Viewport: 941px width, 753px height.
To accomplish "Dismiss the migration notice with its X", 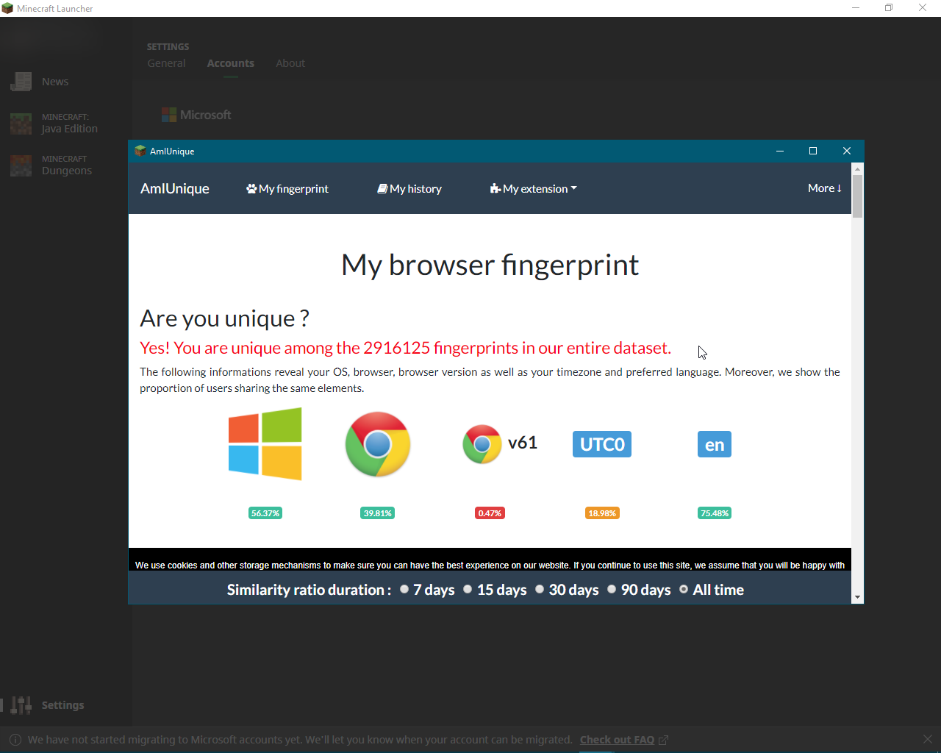I will coord(928,739).
